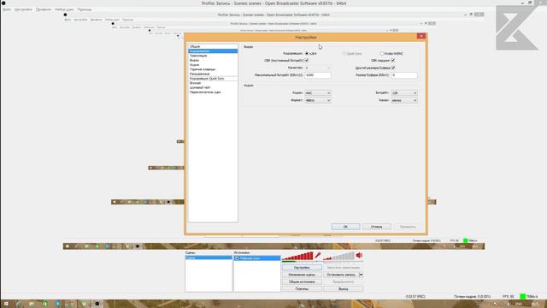
Task: Select Общие in the settings category list
Action: coord(213,46)
